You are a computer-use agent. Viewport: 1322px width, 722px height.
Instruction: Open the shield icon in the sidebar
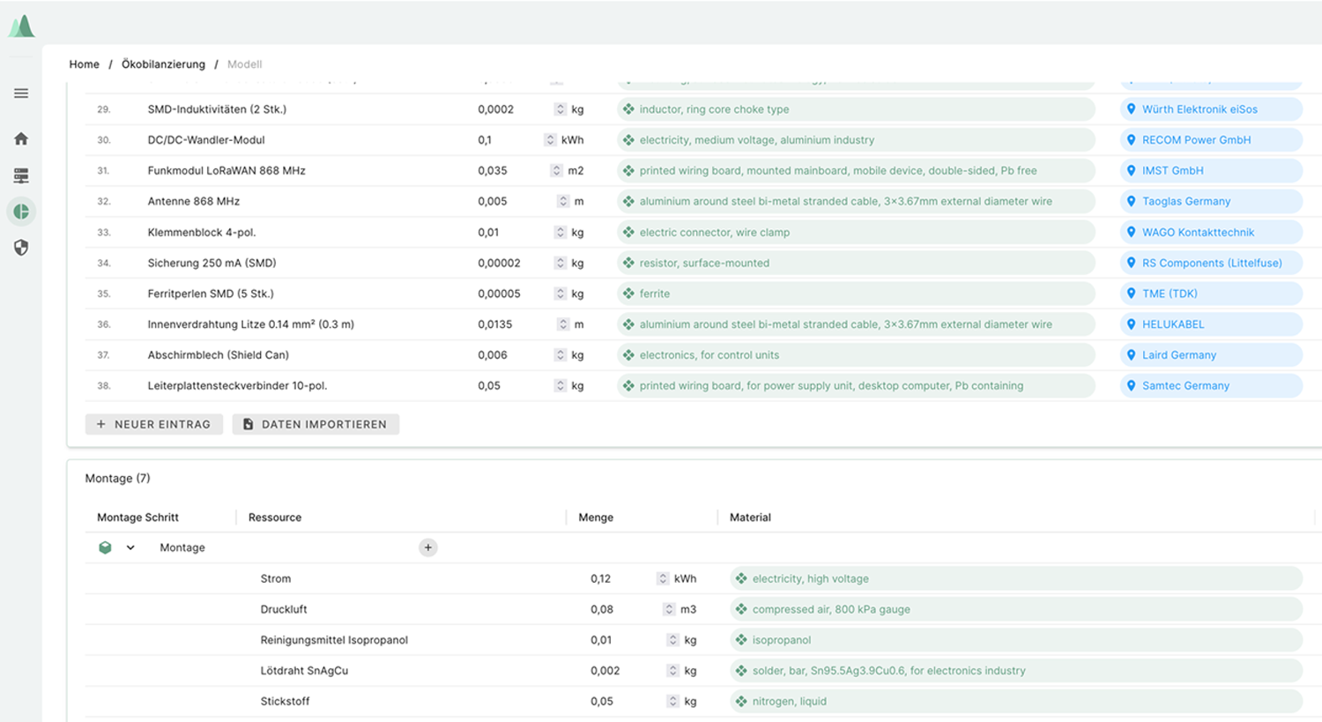tap(20, 248)
